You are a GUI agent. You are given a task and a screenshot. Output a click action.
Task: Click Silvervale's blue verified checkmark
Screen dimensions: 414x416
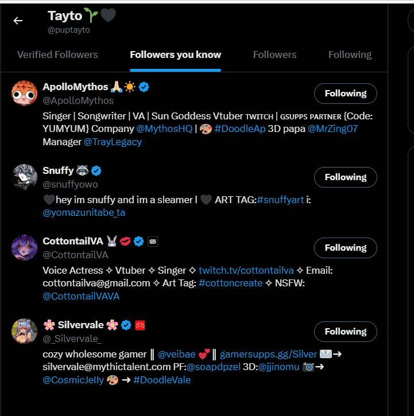(126, 325)
